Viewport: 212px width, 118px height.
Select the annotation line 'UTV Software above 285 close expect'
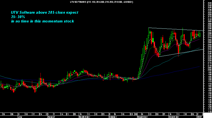click(x=45, y=13)
